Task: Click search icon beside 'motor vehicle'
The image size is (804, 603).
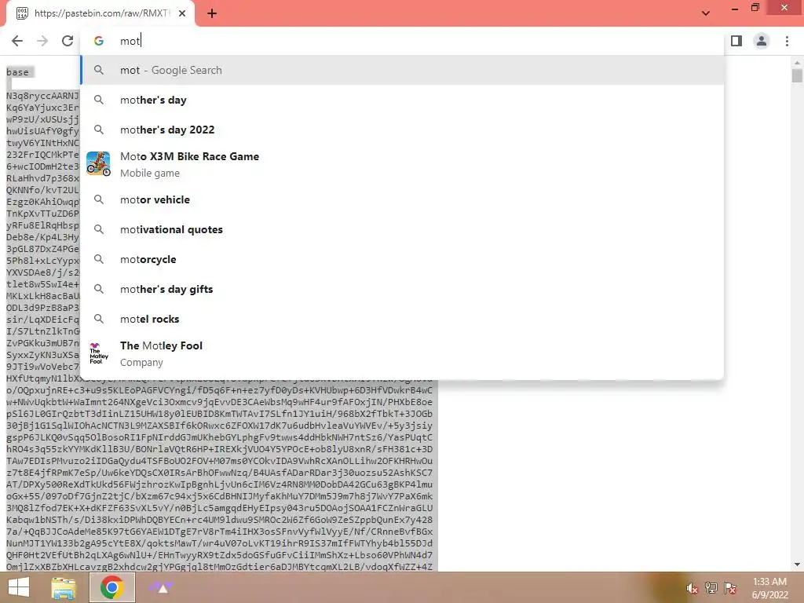Action: [x=99, y=199]
